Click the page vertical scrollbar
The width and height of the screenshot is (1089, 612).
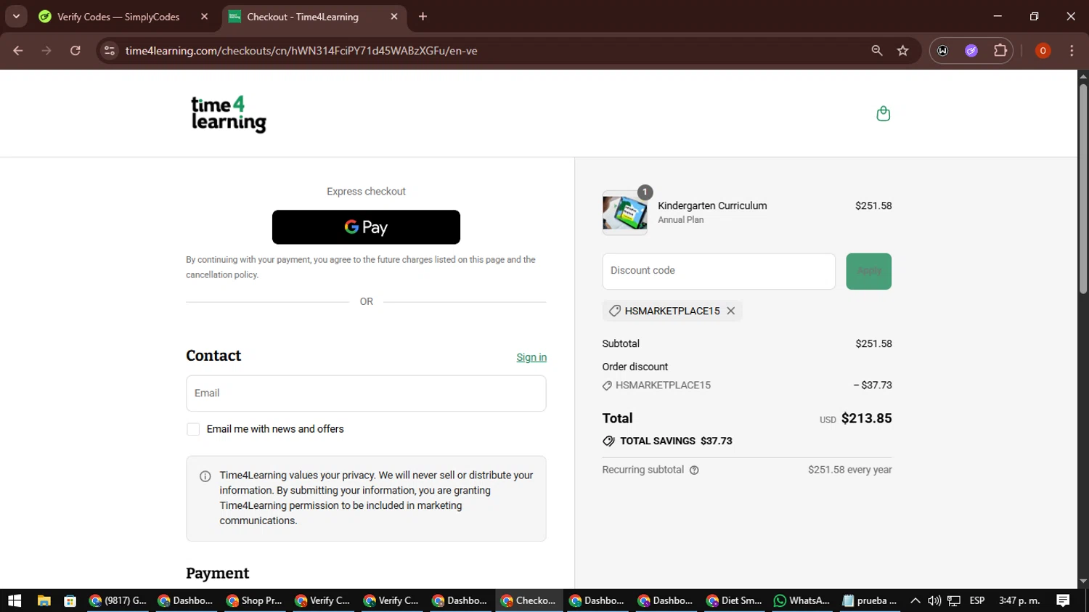point(1083,189)
